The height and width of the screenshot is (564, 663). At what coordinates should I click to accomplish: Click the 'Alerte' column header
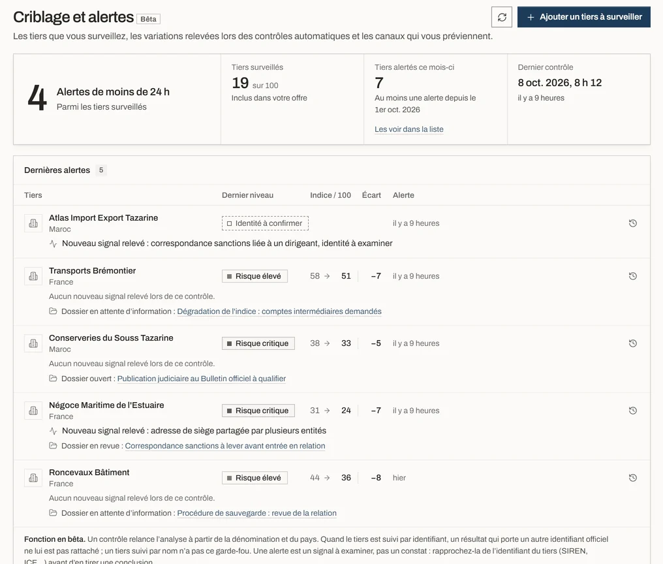pos(403,195)
